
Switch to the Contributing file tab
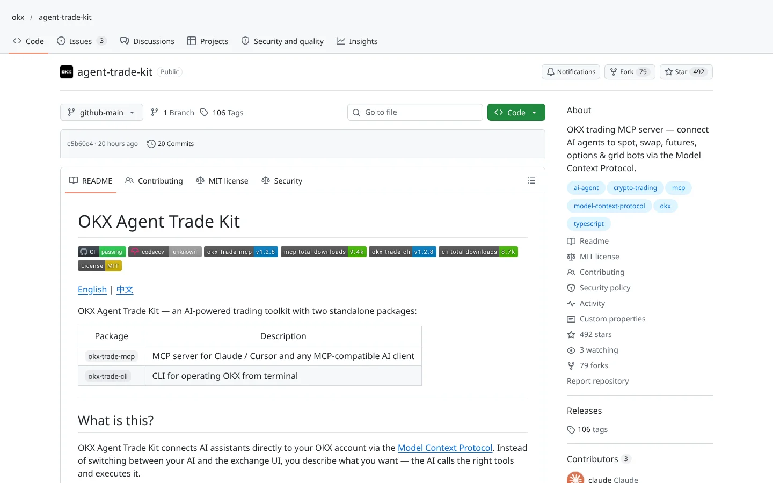[x=154, y=181]
